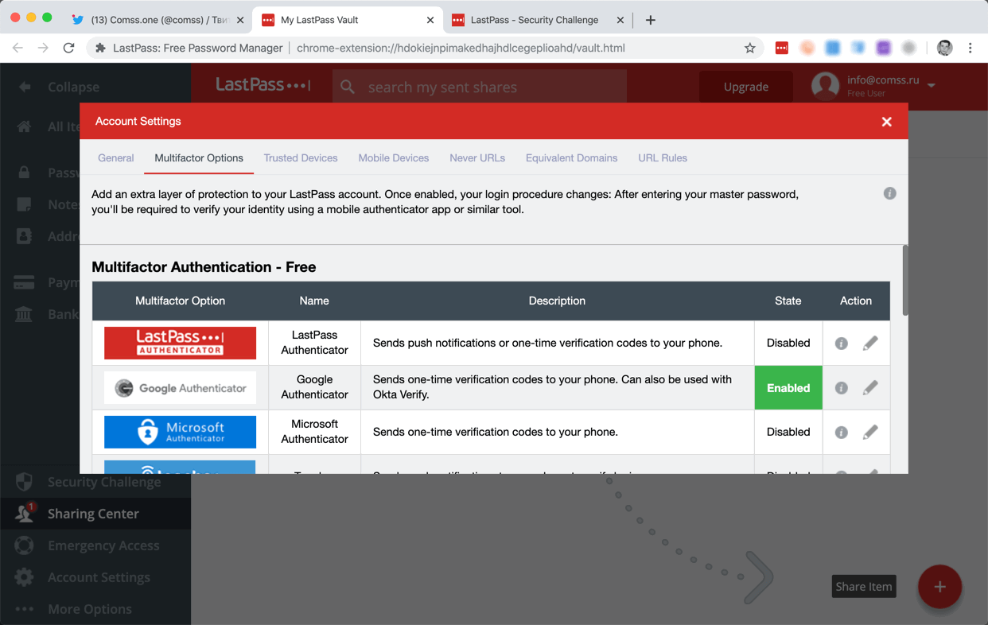Reload the current page
The height and width of the screenshot is (625, 988).
tap(69, 48)
